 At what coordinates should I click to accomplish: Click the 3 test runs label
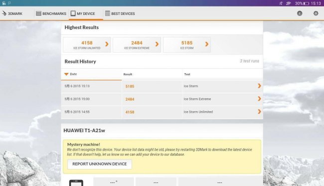249,61
